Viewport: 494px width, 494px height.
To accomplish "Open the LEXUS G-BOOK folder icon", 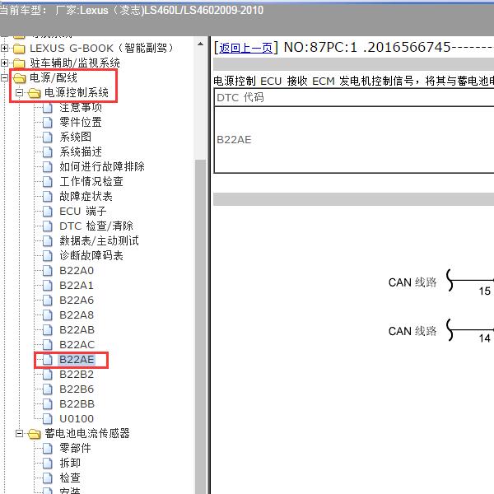I will point(19,49).
